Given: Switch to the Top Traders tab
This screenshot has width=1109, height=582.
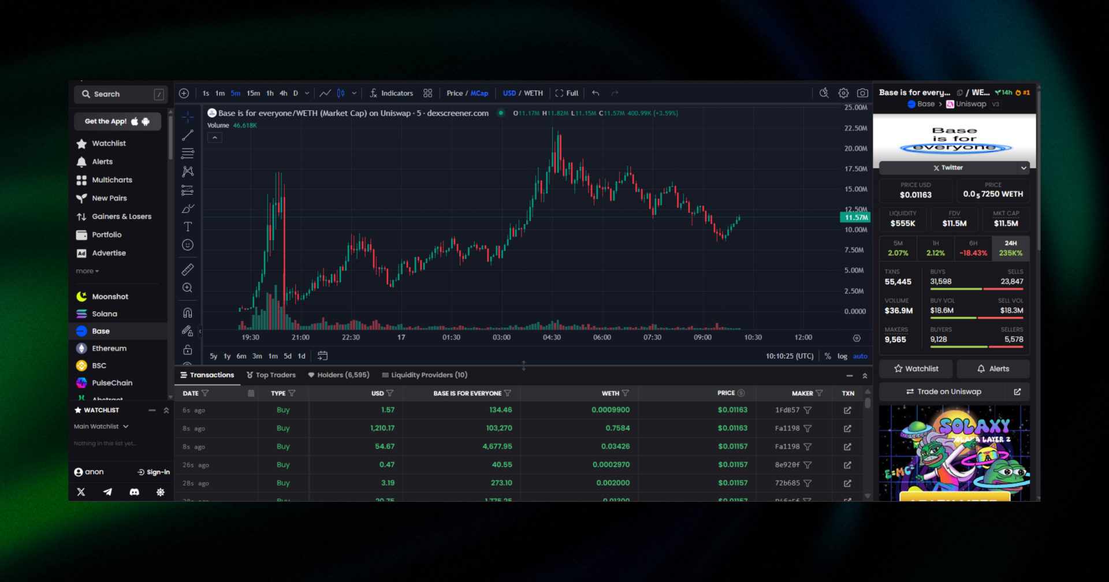Looking at the screenshot, I should point(271,375).
